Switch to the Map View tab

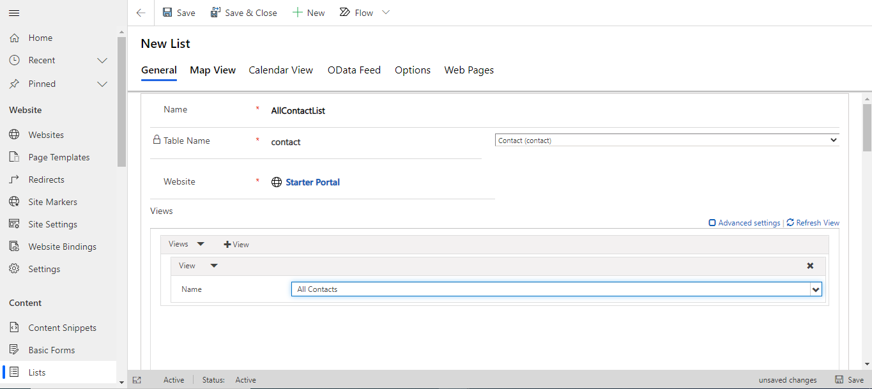coord(212,70)
